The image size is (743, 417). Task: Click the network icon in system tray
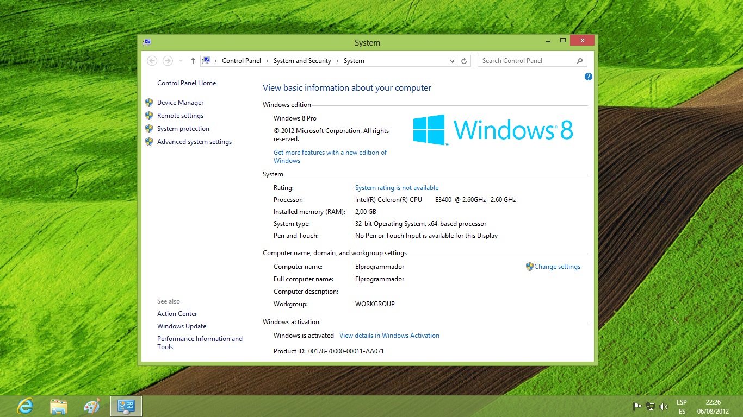[650, 406]
